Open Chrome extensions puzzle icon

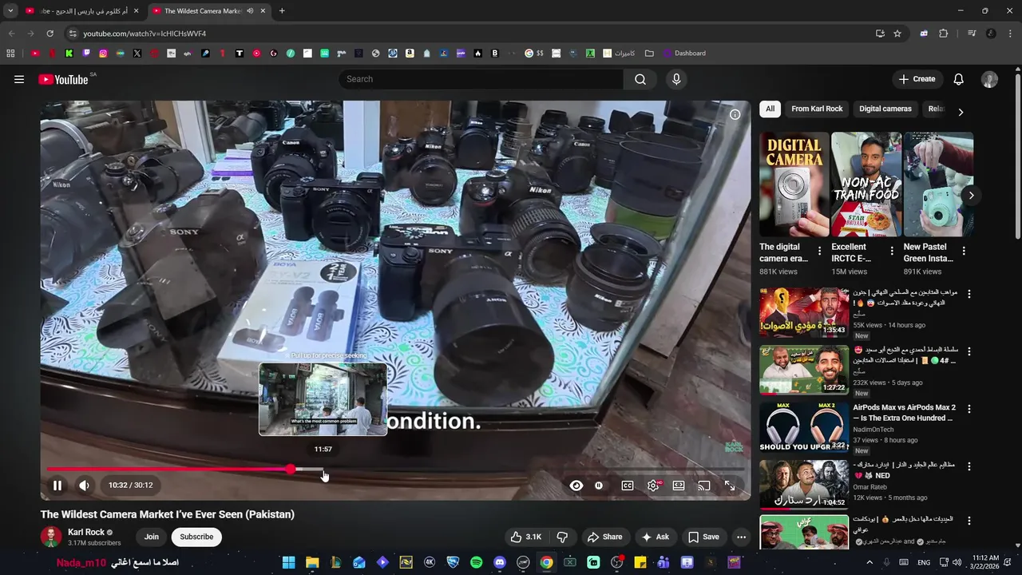(x=943, y=34)
